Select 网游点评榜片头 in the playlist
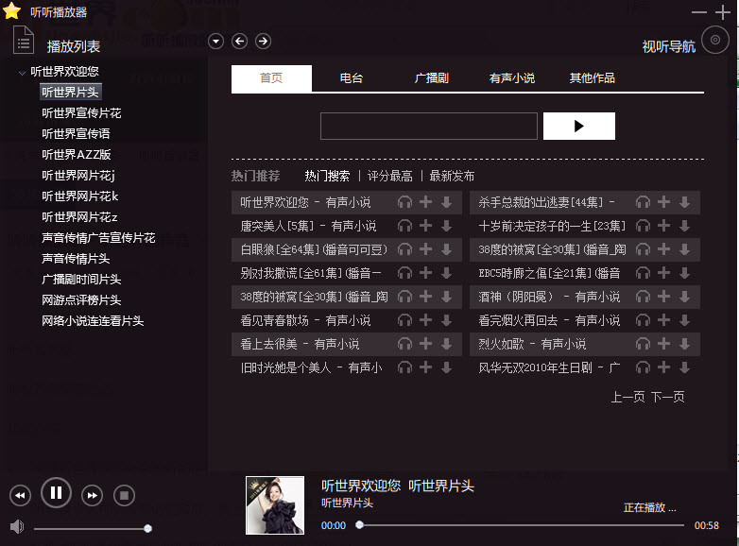 click(81, 299)
